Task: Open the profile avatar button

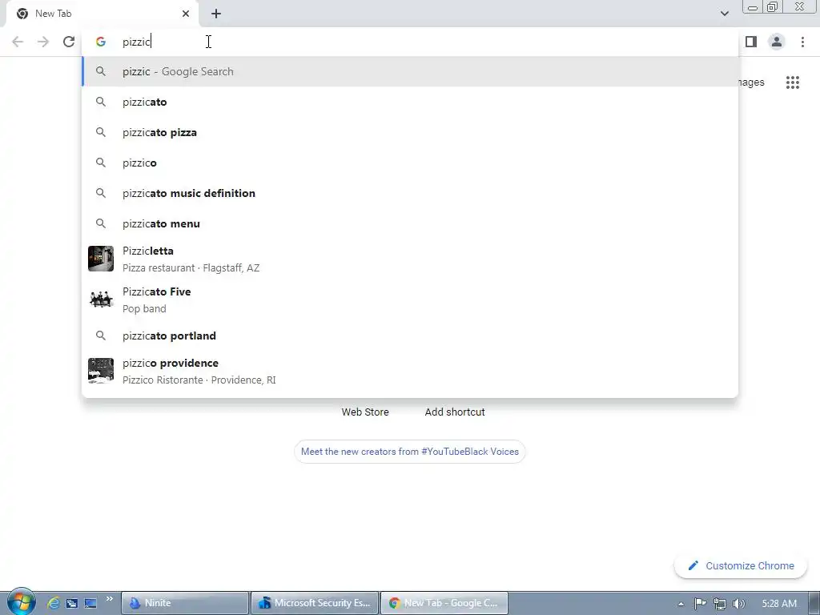Action: (x=777, y=42)
